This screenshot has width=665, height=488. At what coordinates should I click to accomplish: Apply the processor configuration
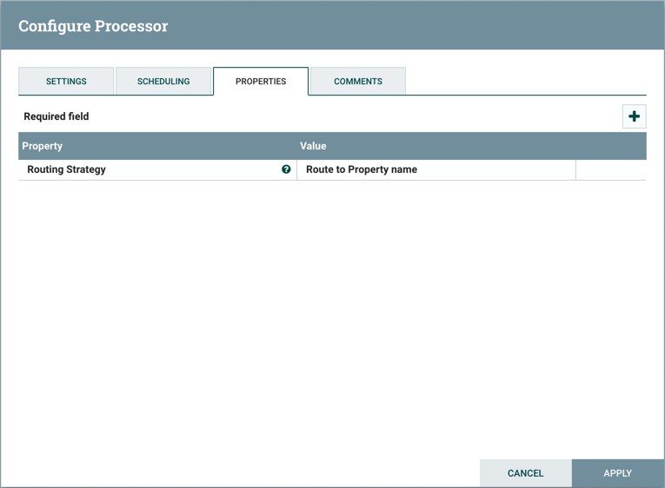coord(617,473)
